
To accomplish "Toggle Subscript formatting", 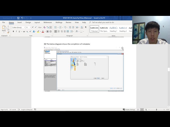I will [x=27, y=31].
